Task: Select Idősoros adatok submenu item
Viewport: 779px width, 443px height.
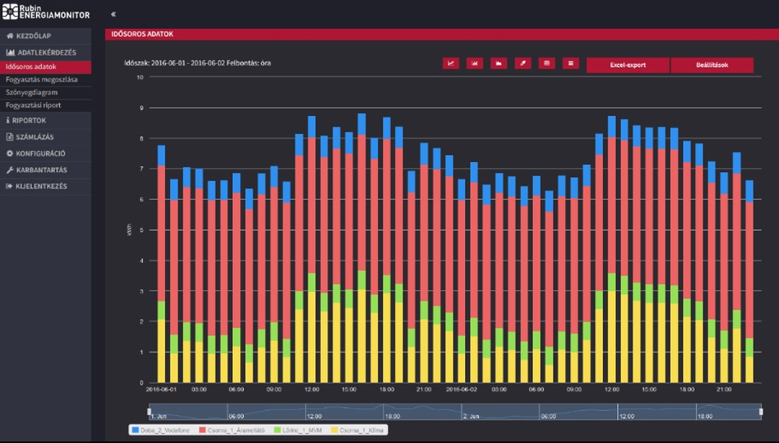Action: 46,66
